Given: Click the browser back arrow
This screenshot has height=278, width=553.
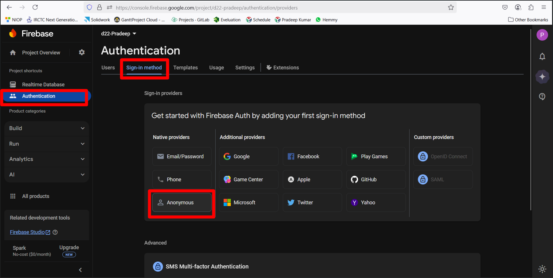Looking at the screenshot, I should [x=9, y=7].
